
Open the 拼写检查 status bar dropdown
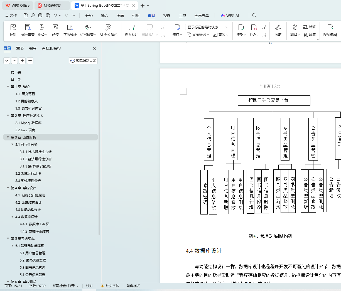(x=65, y=286)
